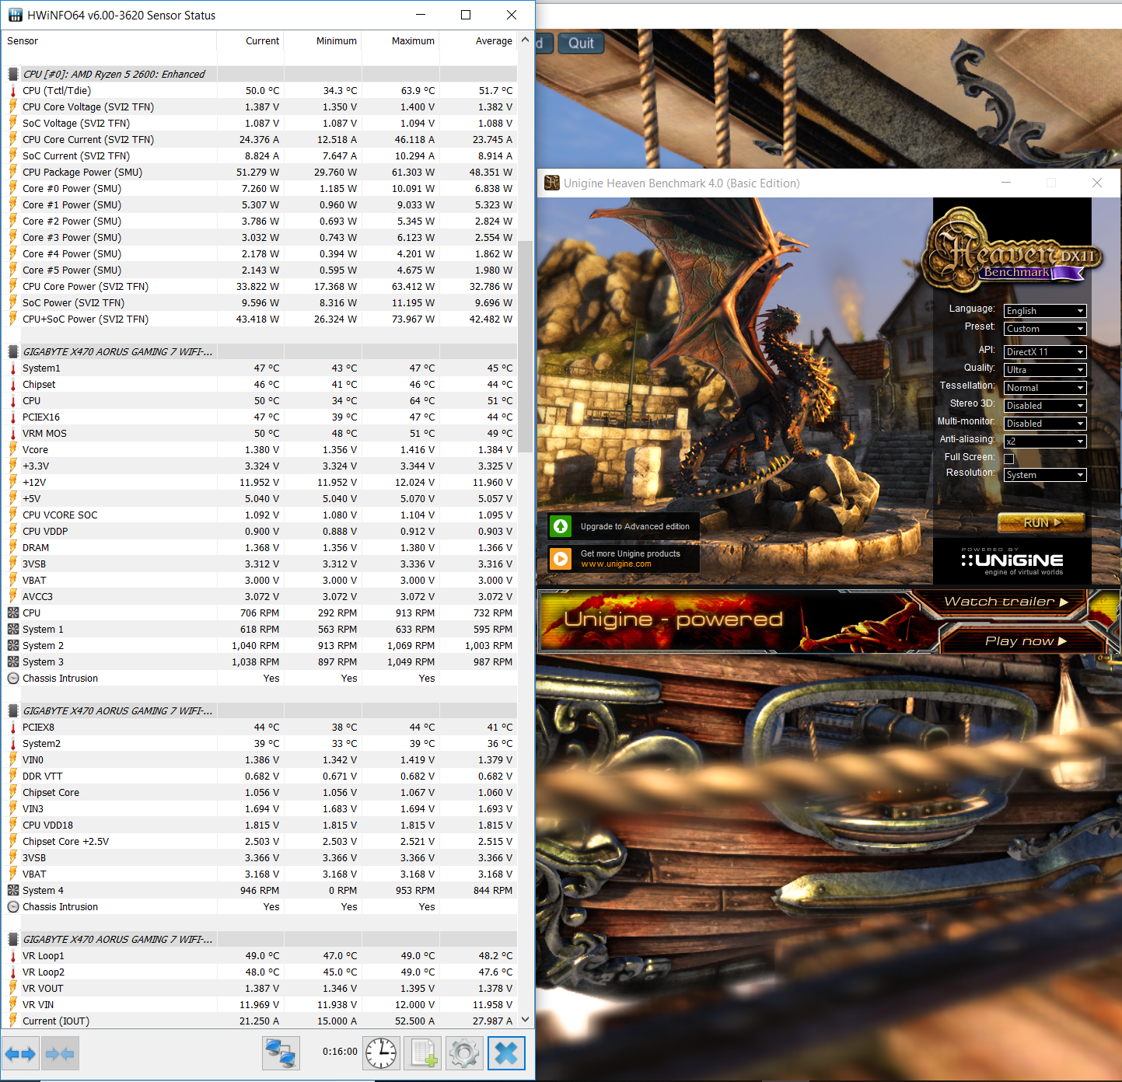Click the expand columns arrows icon in HWiNFO toolbar
The image size is (1122, 1082).
tap(20, 1054)
